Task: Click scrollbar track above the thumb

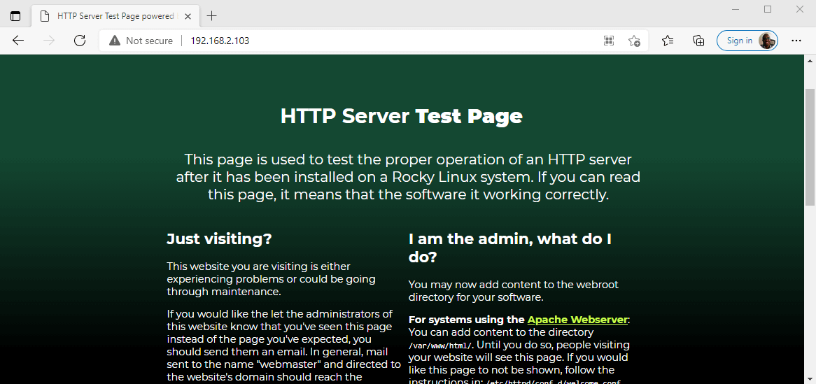Action: (x=810, y=77)
